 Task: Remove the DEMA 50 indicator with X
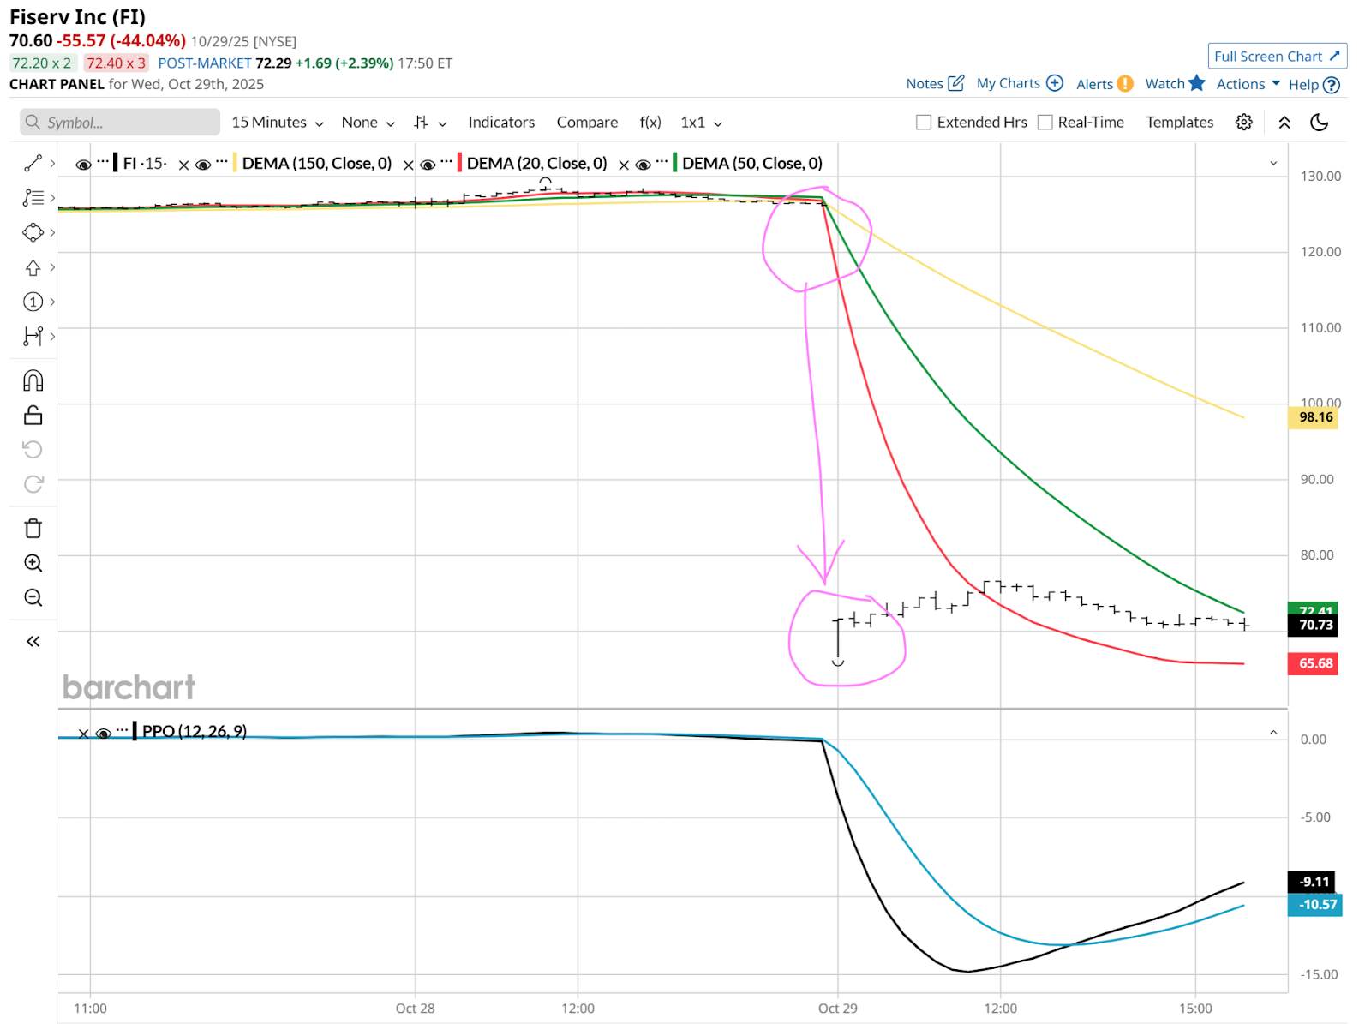pos(624,165)
